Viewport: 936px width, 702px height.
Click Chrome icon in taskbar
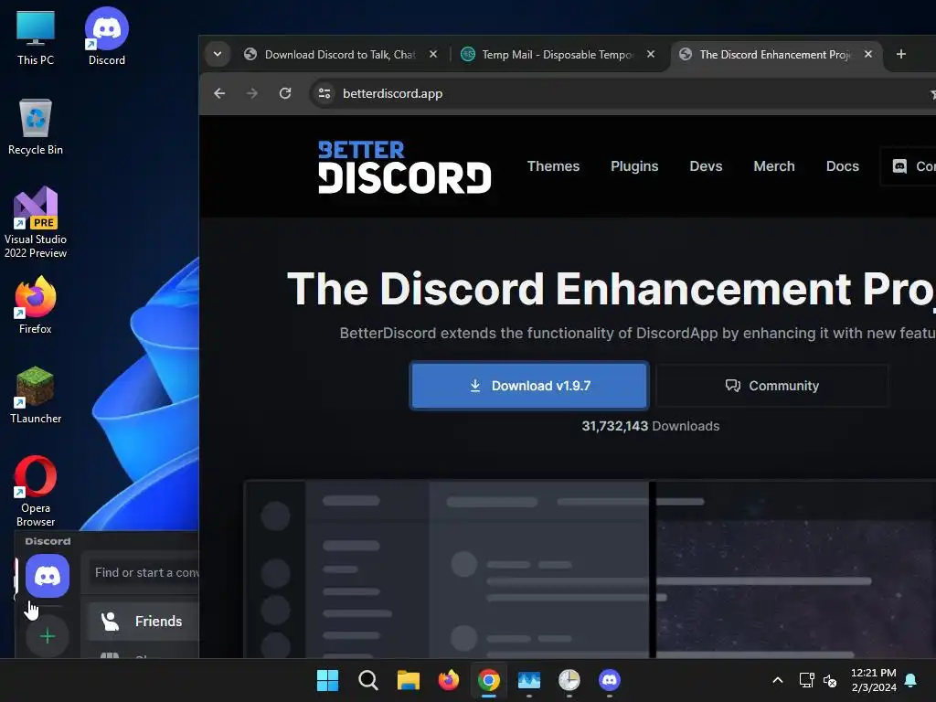pyautogui.click(x=488, y=680)
